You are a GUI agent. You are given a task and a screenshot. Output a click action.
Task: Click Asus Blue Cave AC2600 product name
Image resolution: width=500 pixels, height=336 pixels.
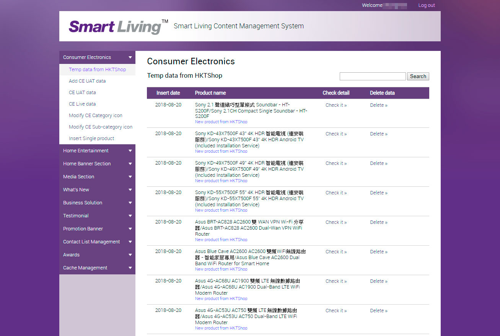[x=250, y=258]
